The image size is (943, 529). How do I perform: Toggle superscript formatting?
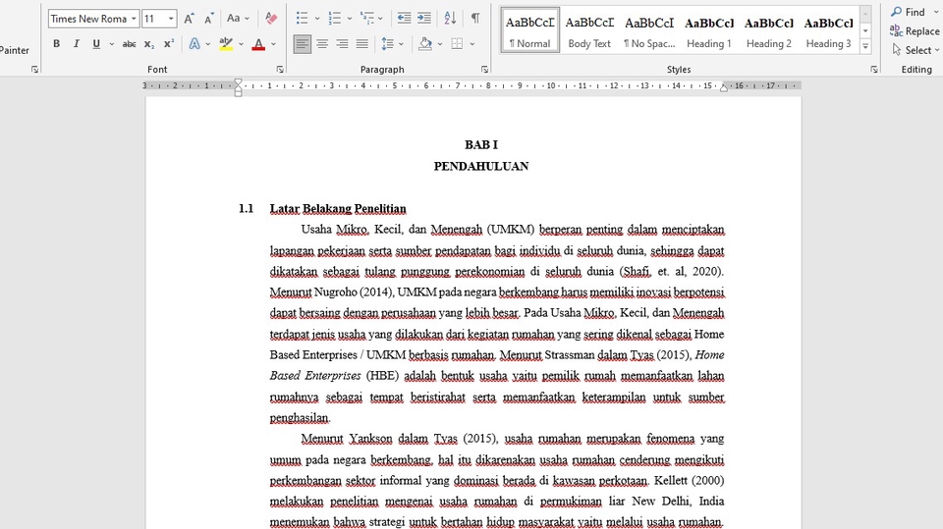pyautogui.click(x=169, y=44)
